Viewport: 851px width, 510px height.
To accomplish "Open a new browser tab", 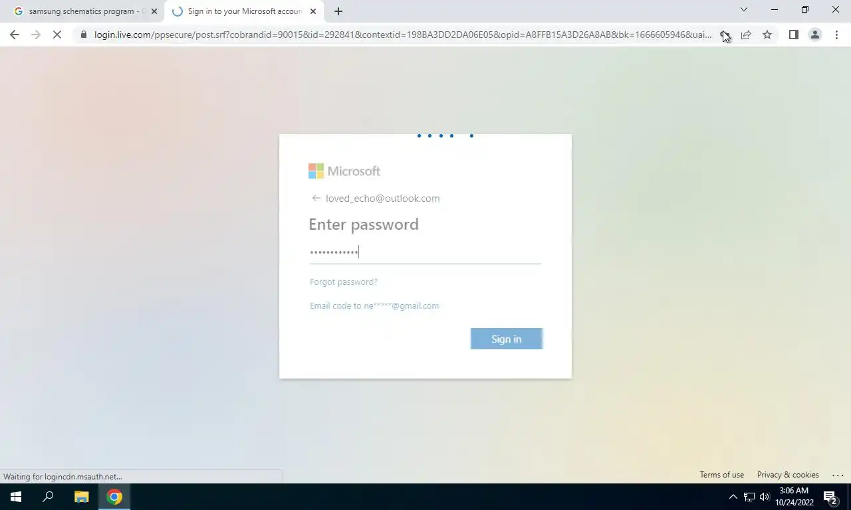I will [338, 11].
